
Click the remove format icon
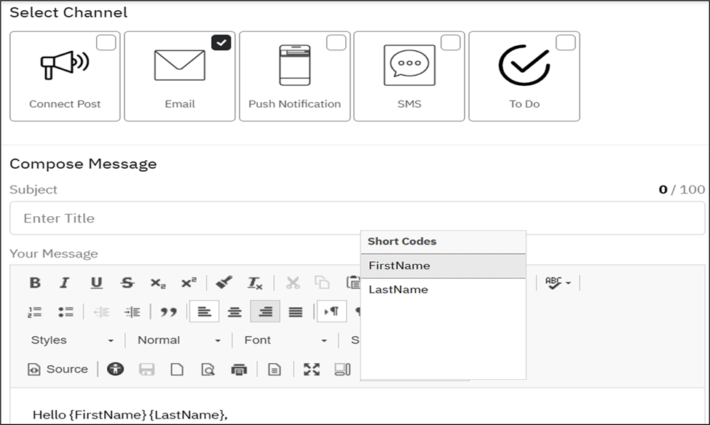pos(255,283)
